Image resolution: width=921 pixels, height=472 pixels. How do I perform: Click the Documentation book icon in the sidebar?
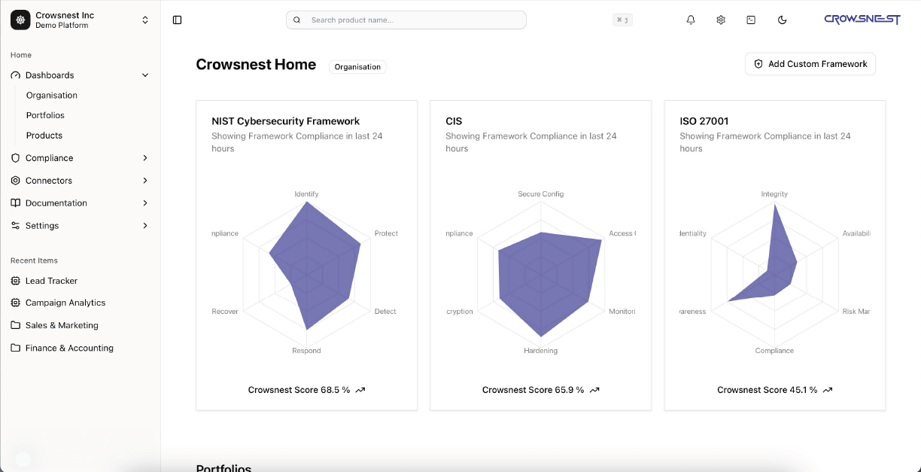click(x=16, y=203)
